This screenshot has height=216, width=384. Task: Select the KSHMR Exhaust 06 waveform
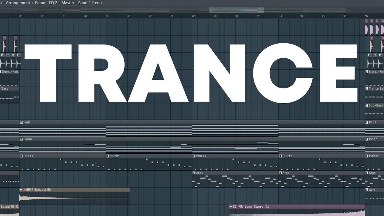pyautogui.click(x=74, y=198)
